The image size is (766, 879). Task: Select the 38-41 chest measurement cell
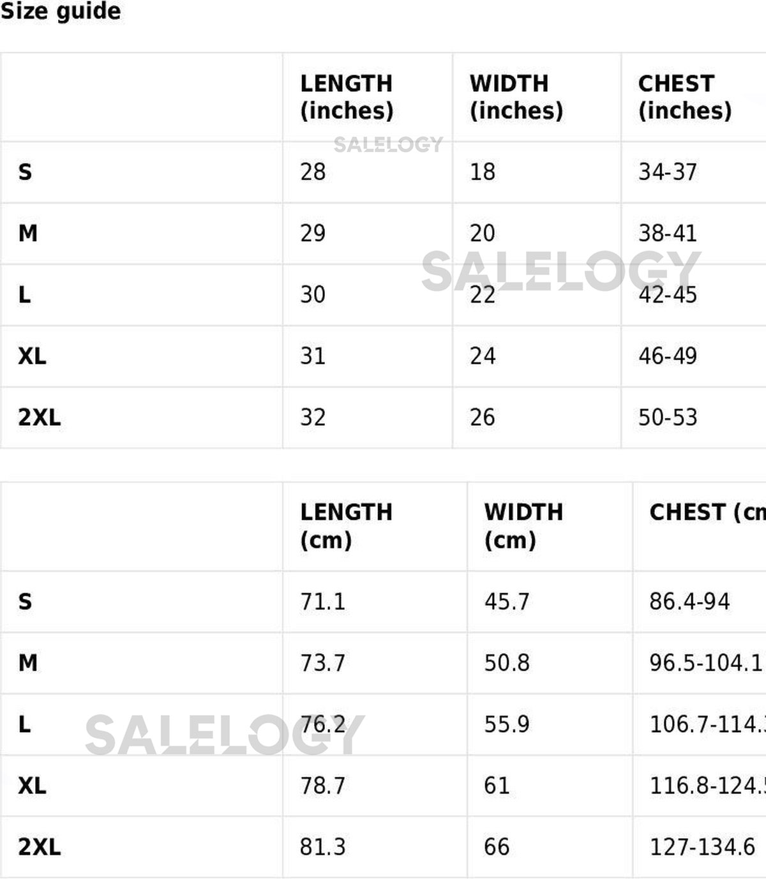pos(668,233)
